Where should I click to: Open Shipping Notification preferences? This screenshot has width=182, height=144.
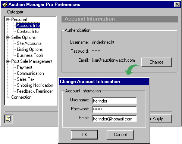pyautogui.click(x=35, y=85)
